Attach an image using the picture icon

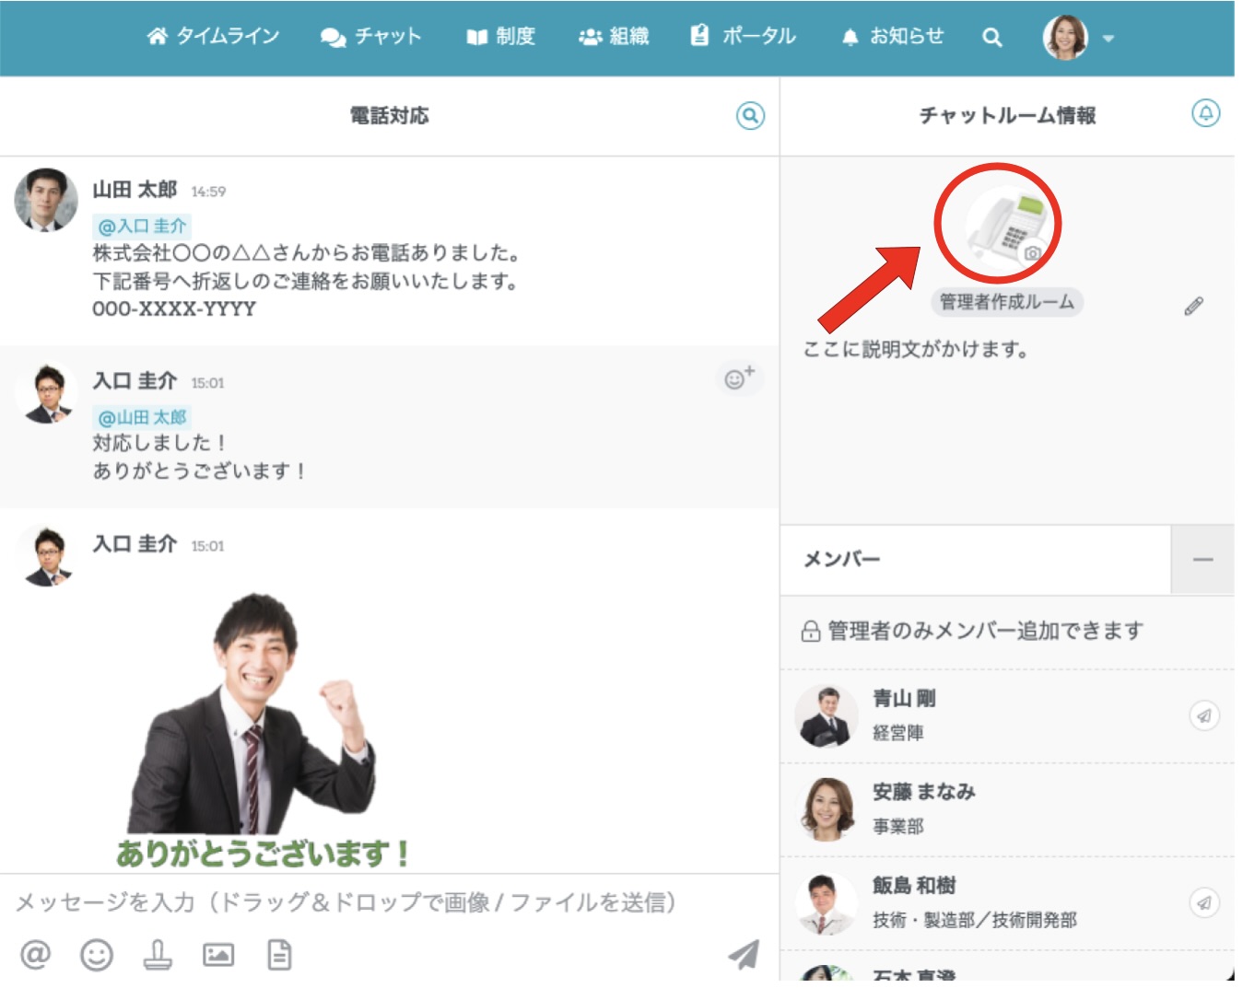[218, 955]
